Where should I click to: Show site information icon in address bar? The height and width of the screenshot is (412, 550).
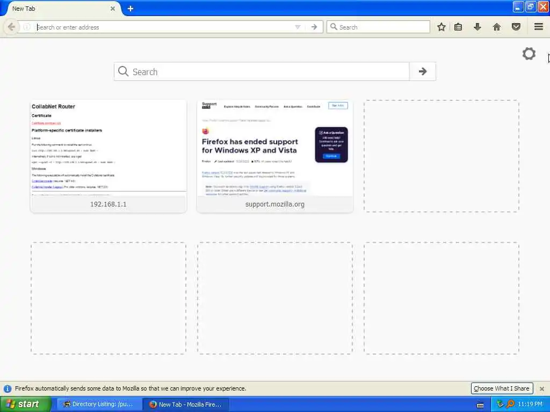pos(27,27)
